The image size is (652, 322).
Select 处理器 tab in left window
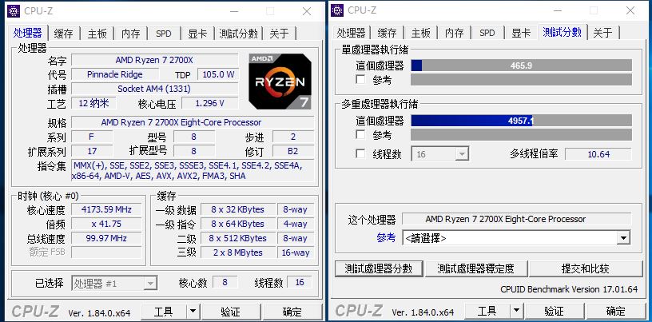(x=28, y=33)
